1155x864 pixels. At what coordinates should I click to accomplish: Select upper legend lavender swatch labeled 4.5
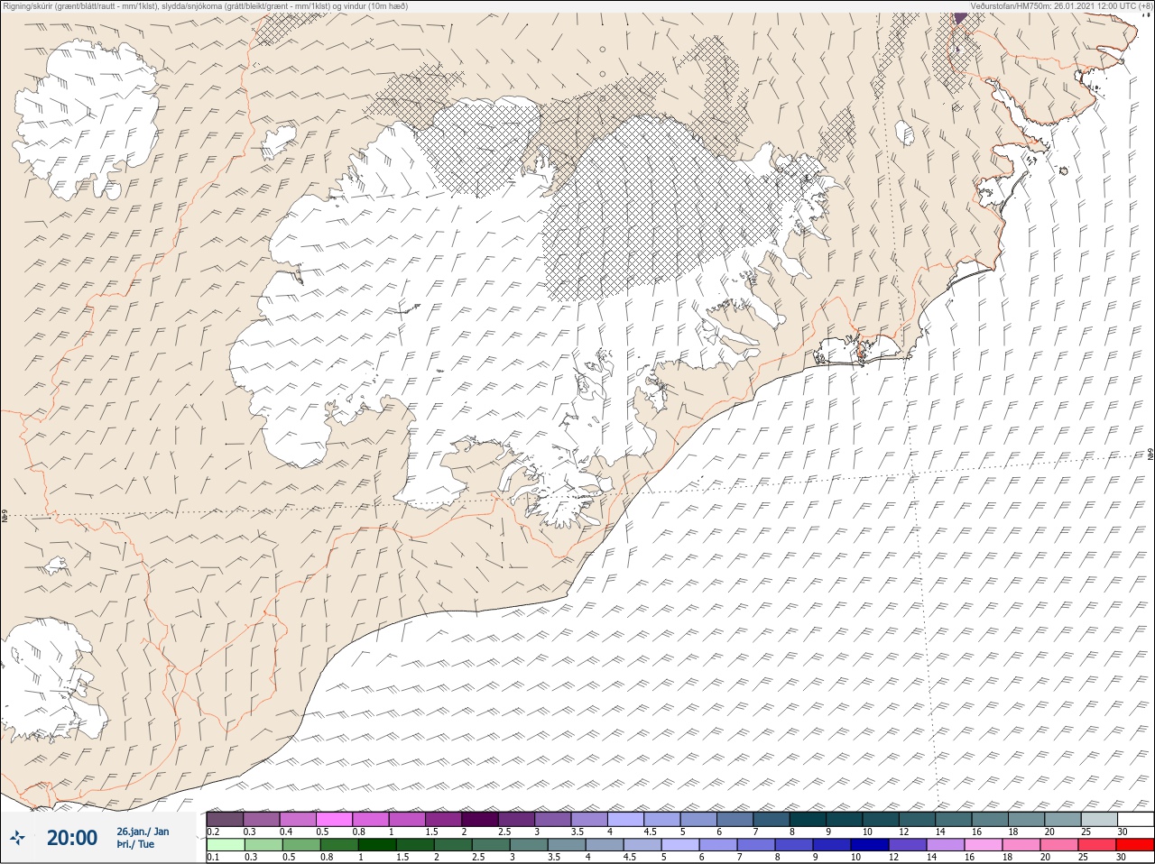pos(662,819)
